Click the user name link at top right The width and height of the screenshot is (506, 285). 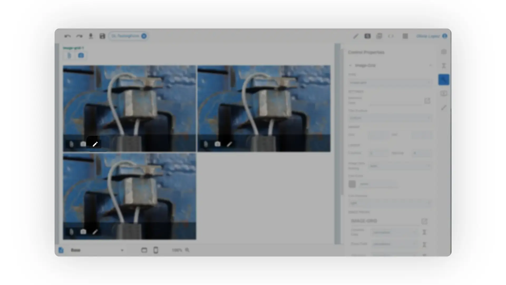pos(428,36)
